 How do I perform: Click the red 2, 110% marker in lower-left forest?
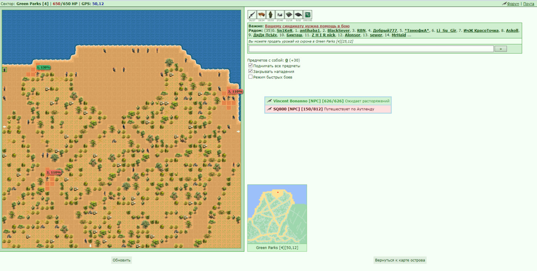(54, 172)
